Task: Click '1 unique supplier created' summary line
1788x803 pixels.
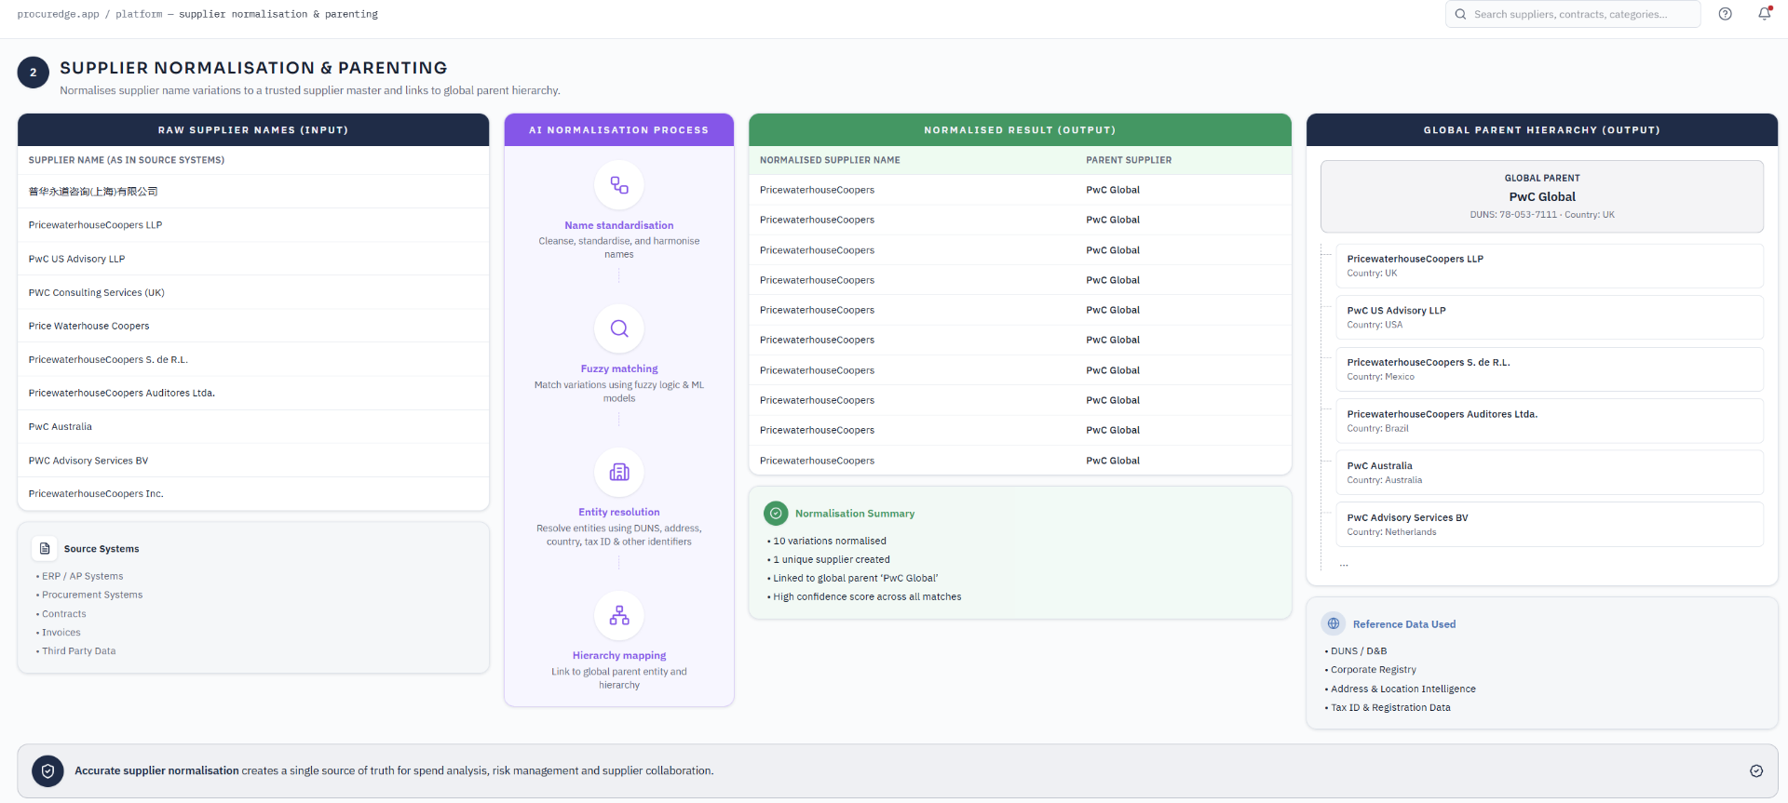Action: point(831,560)
